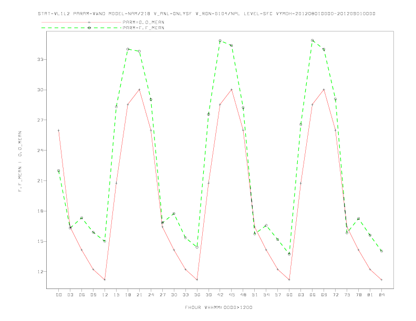Click the red O.O_MEAN minimum at hour 36
The image size is (416, 321).
[x=197, y=280]
